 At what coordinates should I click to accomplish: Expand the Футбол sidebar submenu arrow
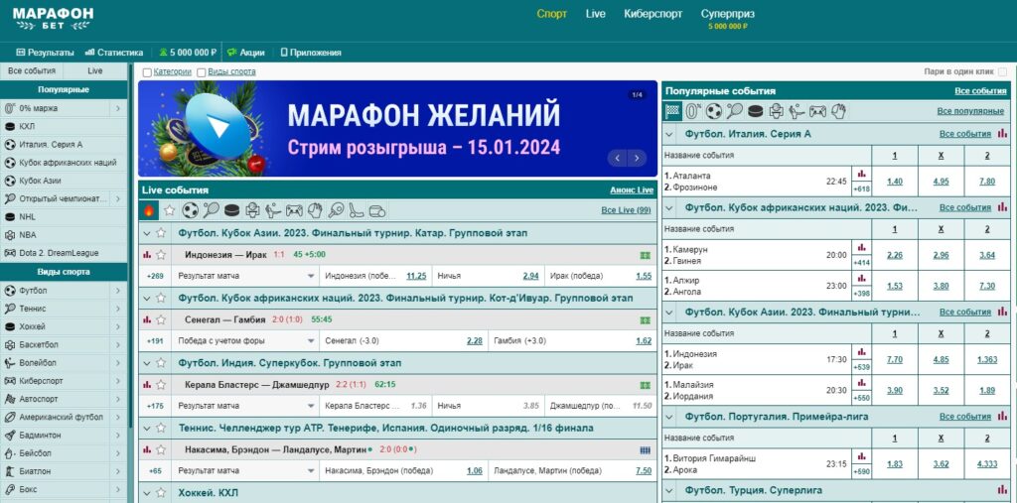(118, 291)
